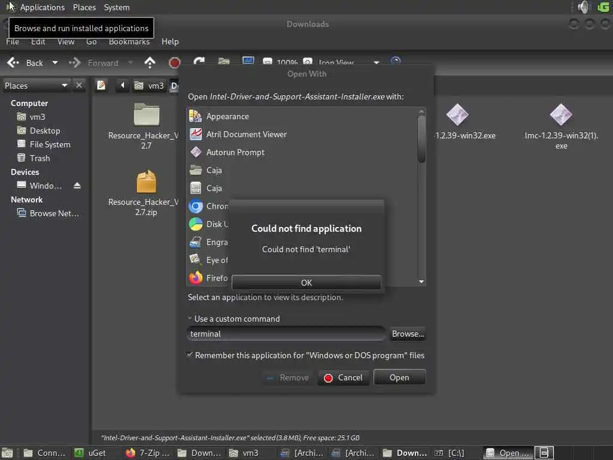Collapse Use a custom command expander
613x460 pixels.
[190, 319]
